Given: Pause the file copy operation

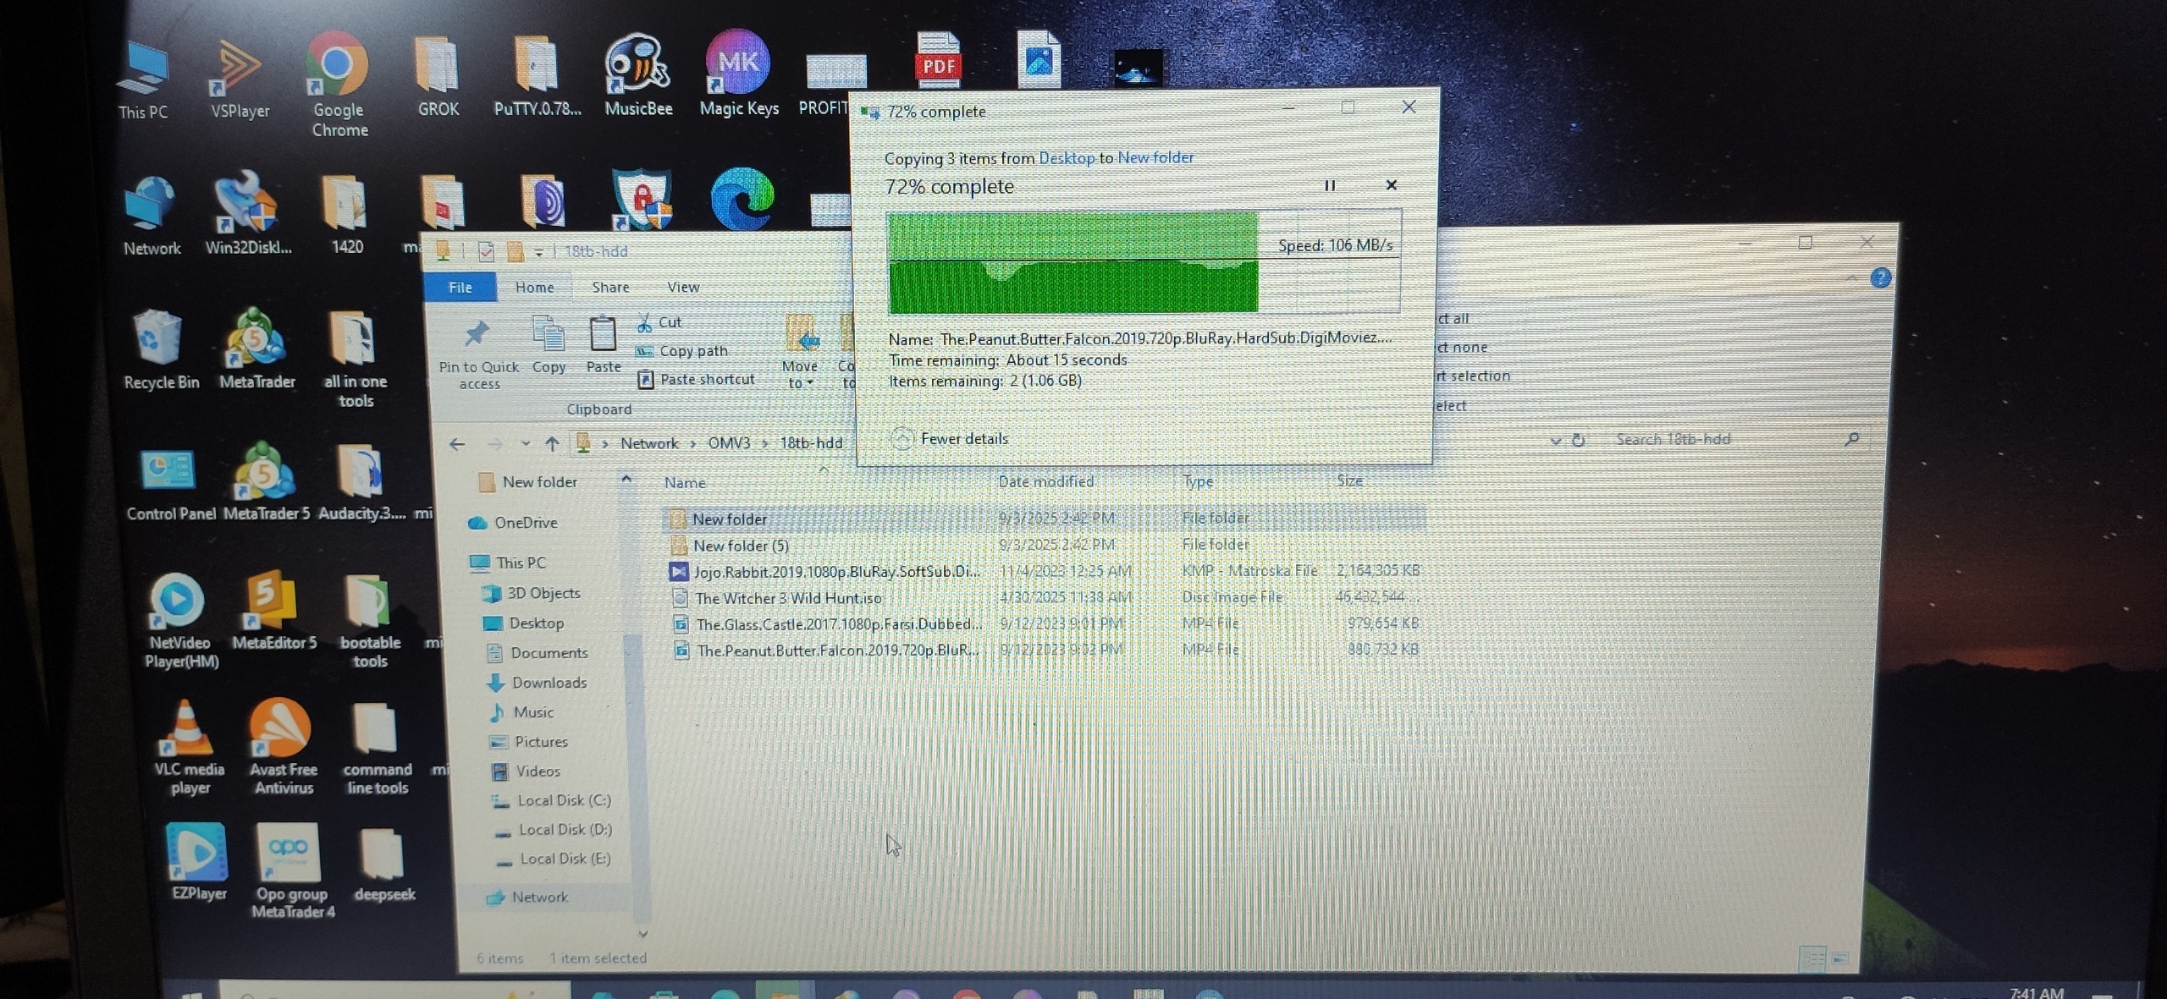Looking at the screenshot, I should pyautogui.click(x=1329, y=186).
